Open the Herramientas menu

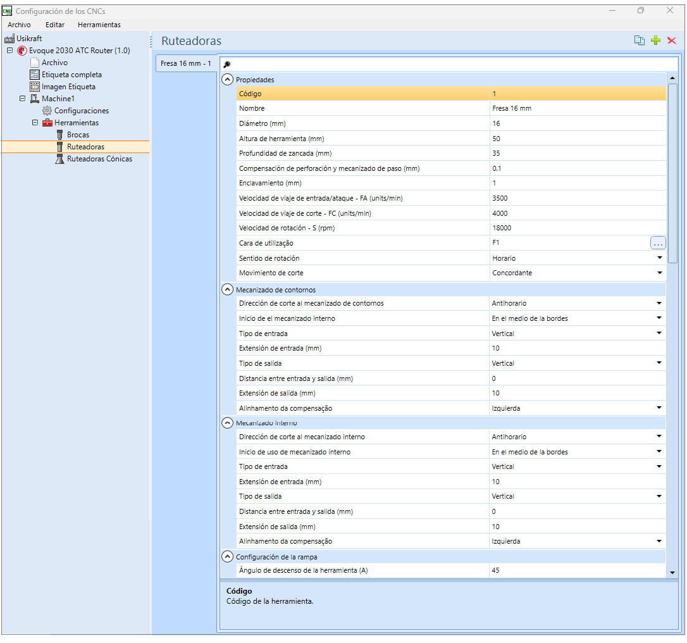tap(99, 25)
